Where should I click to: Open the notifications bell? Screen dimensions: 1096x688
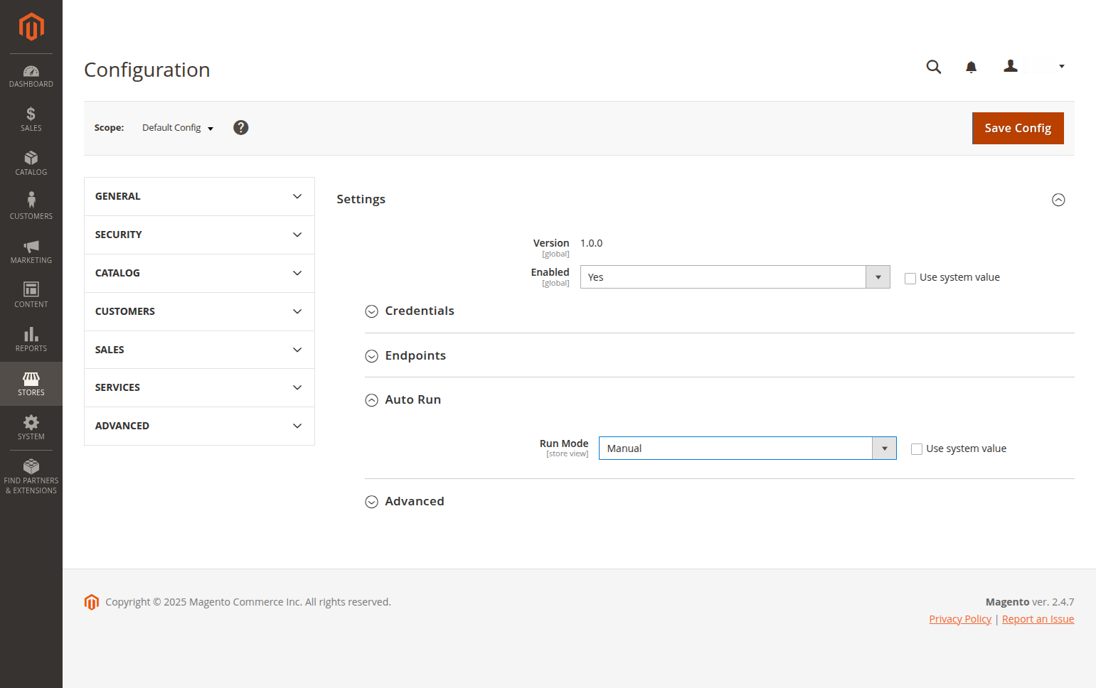click(x=971, y=67)
